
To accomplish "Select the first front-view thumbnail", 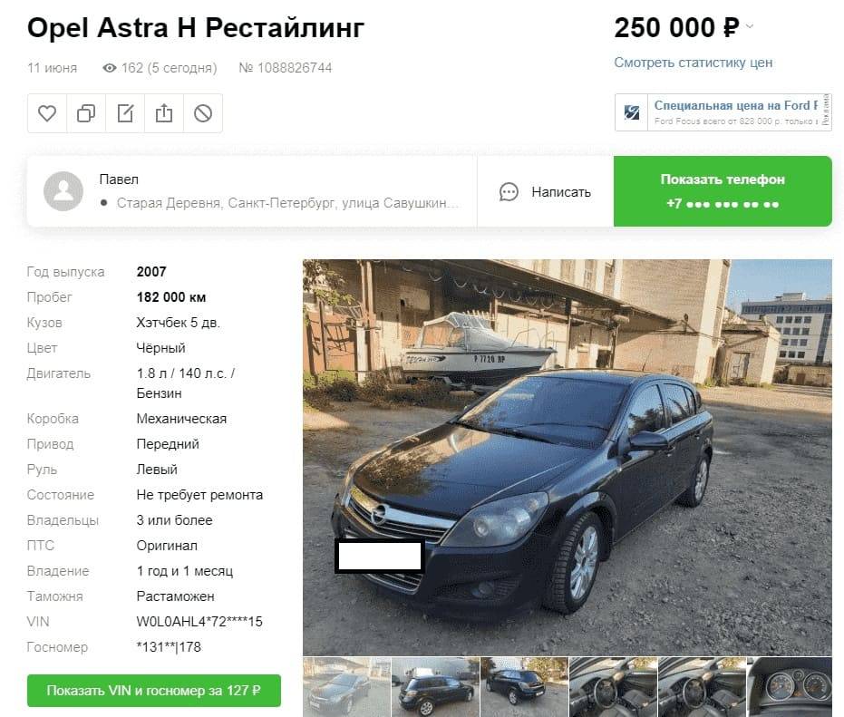I will 346,687.
